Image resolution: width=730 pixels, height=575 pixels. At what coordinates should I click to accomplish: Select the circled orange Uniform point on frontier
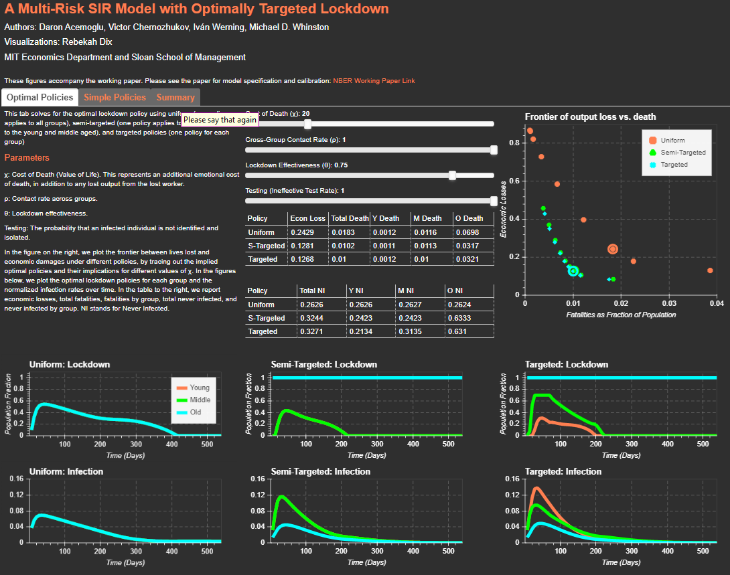click(613, 249)
